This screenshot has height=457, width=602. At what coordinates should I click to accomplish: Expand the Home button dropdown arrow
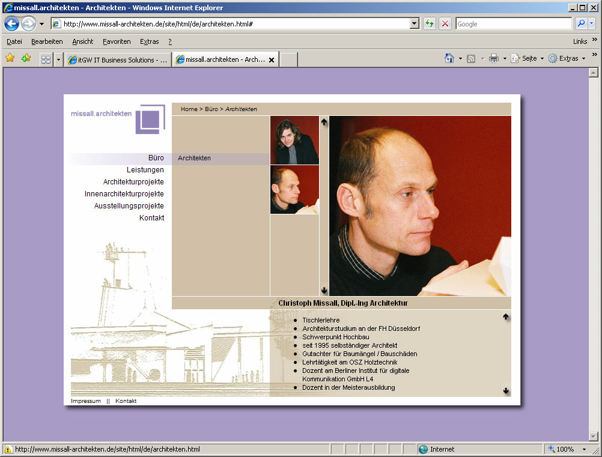pos(460,59)
